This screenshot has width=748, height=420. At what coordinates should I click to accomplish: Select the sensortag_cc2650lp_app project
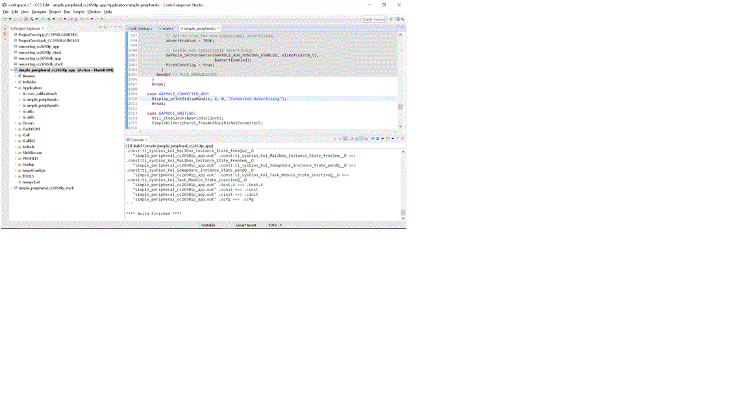point(39,47)
